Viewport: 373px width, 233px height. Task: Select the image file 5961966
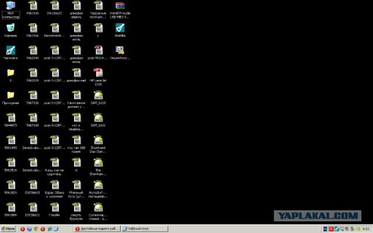[x=33, y=30]
